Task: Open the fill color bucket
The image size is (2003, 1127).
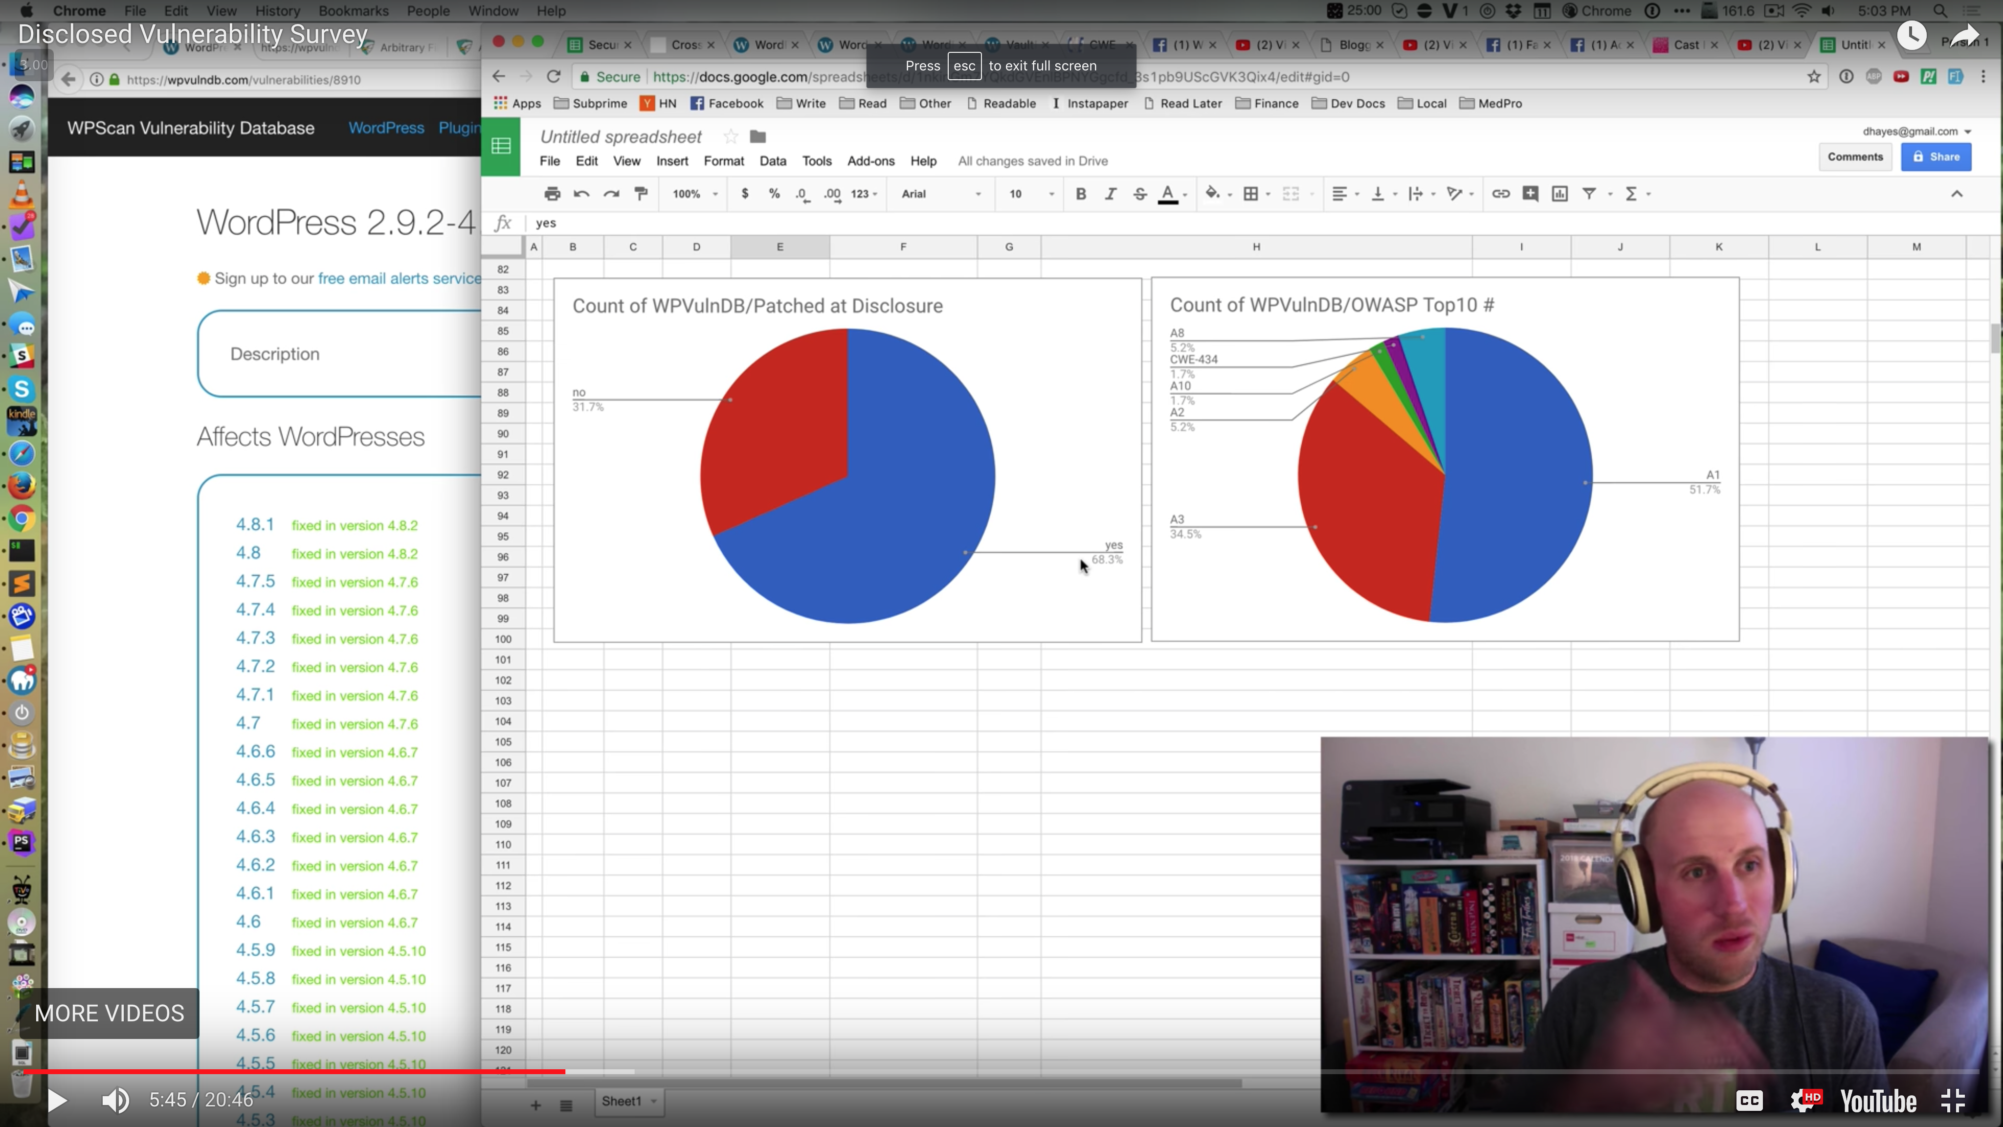Action: (x=1212, y=194)
